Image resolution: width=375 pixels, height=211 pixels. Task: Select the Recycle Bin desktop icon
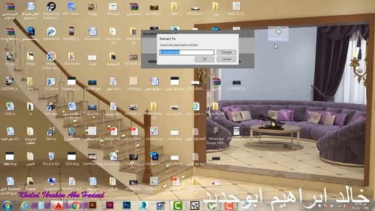coord(51,159)
